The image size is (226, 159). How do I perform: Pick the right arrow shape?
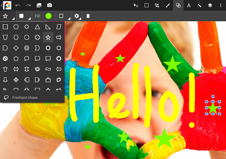coord(59,37)
